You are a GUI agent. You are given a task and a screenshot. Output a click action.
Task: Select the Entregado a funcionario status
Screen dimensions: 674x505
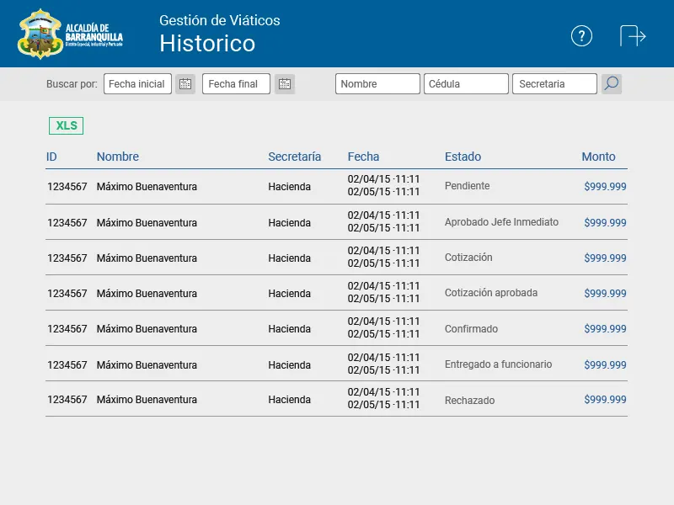tap(498, 364)
